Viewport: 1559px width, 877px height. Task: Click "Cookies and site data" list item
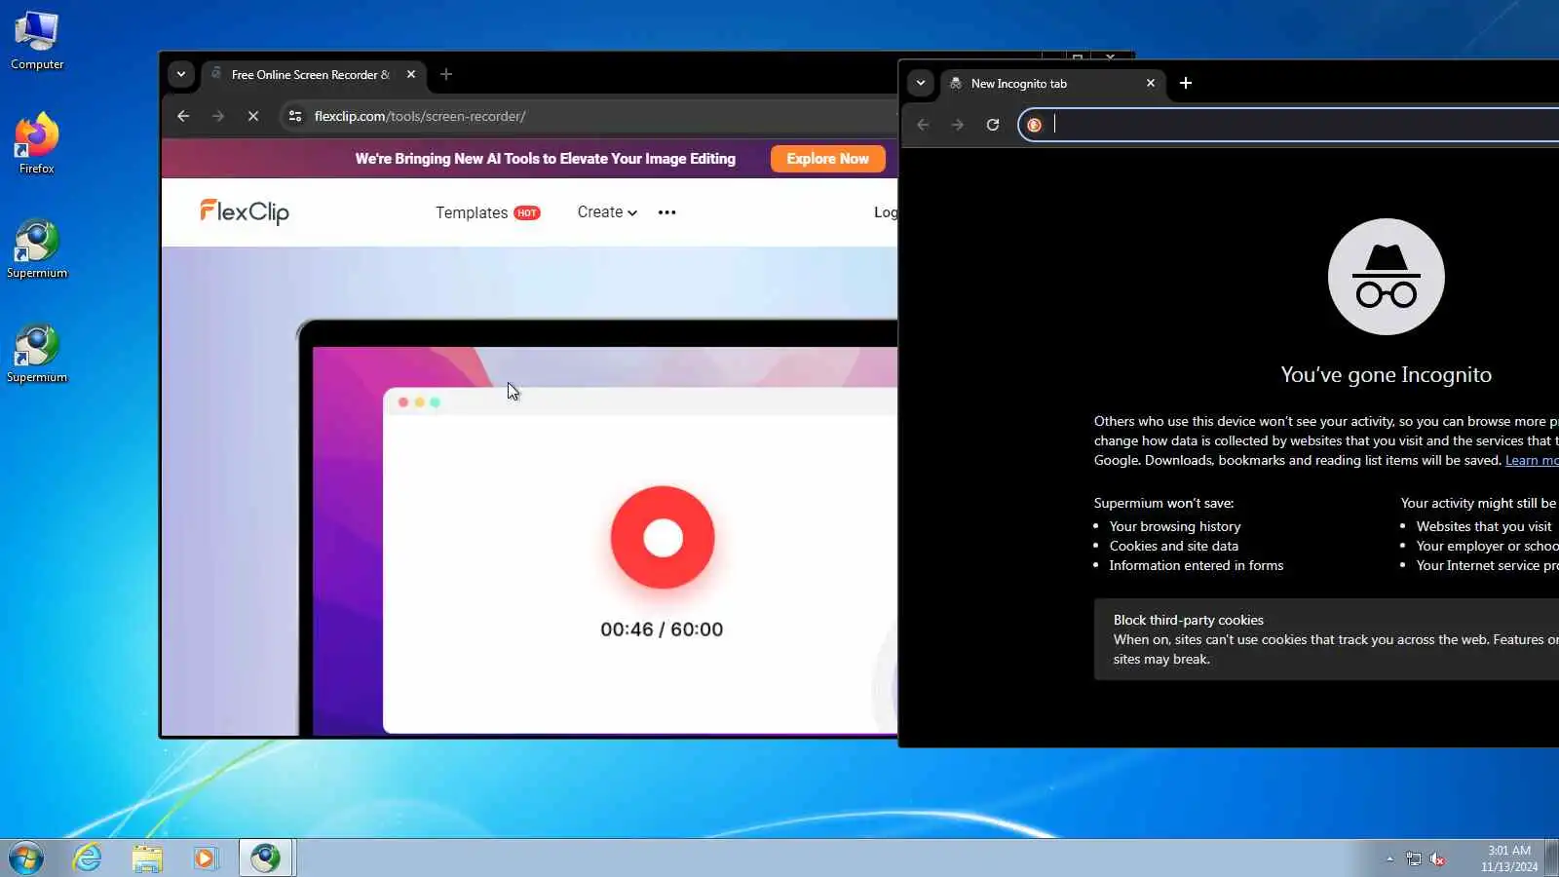coord(1174,546)
